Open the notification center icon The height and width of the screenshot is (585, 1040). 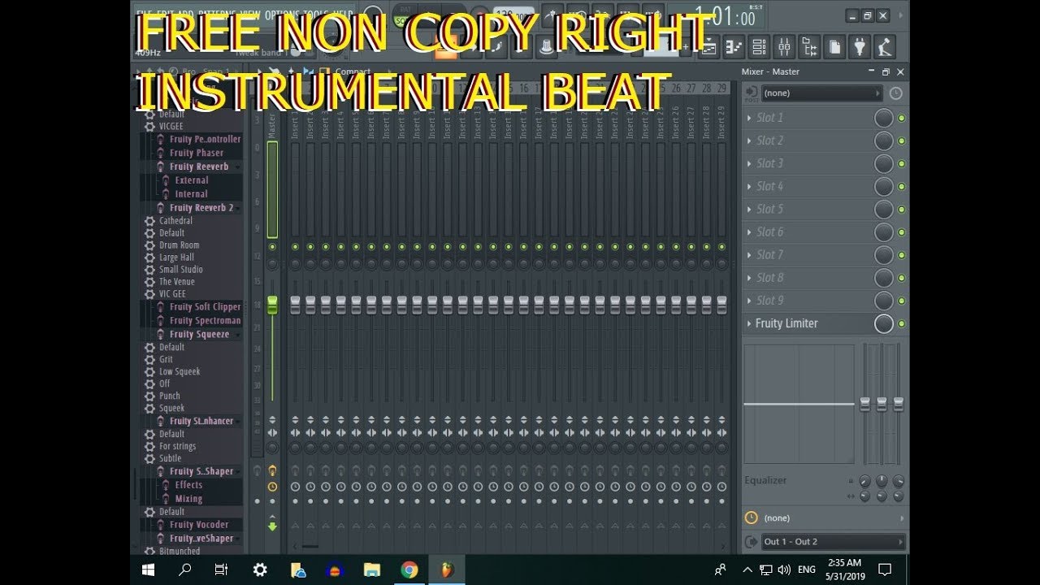click(x=886, y=570)
